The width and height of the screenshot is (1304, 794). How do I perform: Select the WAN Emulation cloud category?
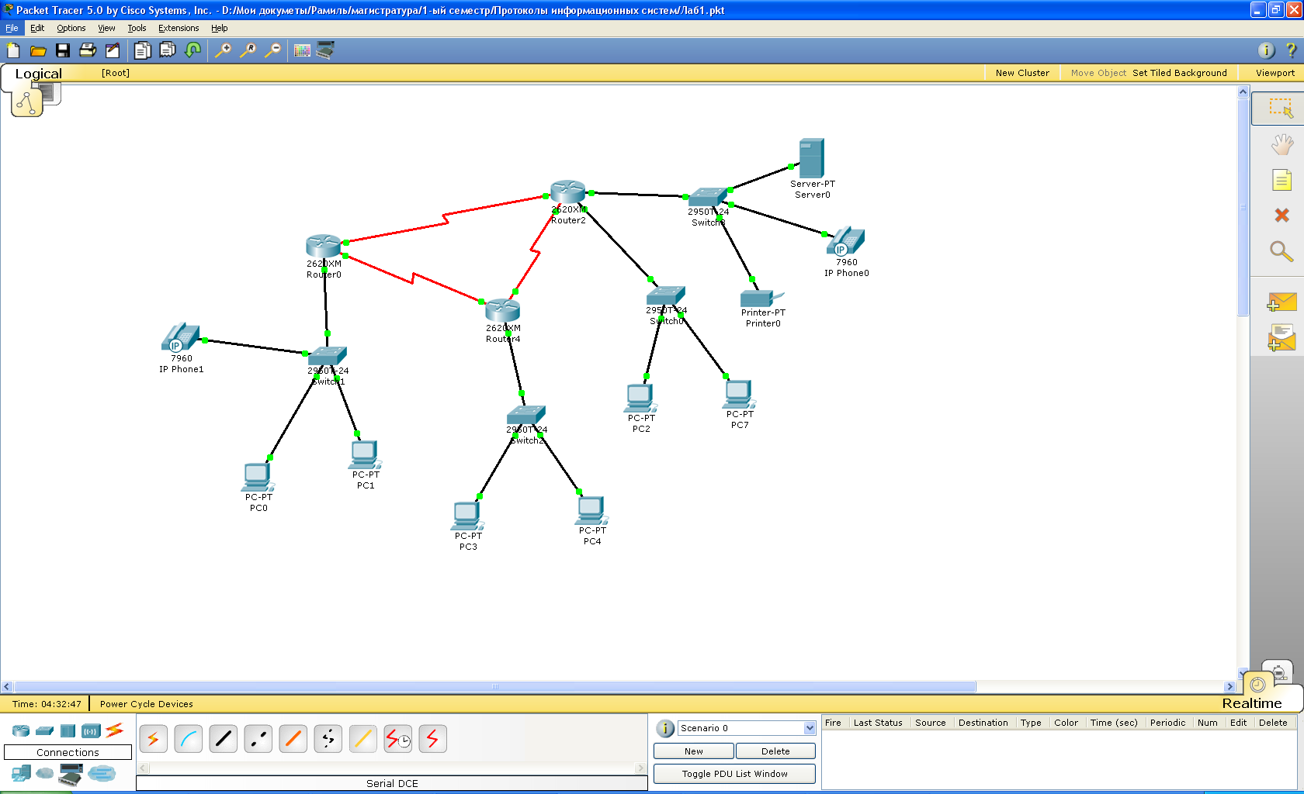pyautogui.click(x=45, y=773)
